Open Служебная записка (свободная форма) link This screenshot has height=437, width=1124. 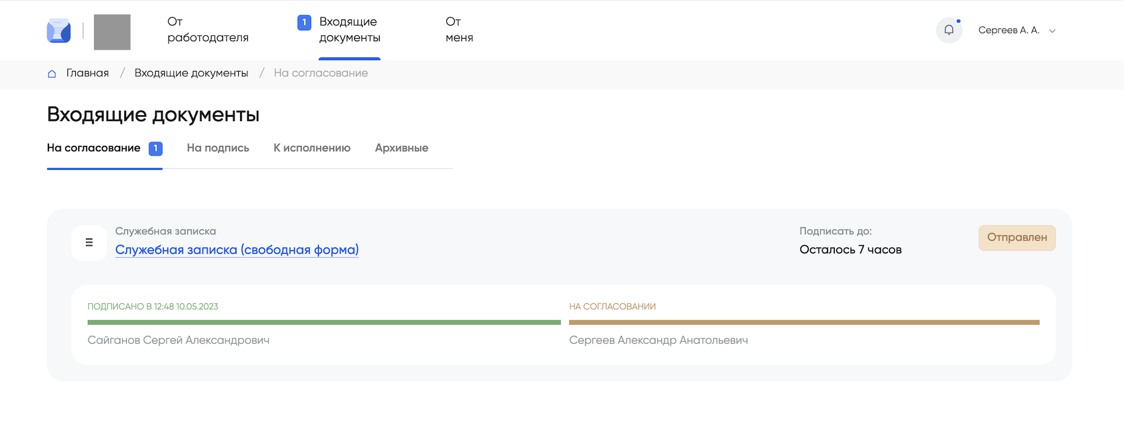(x=236, y=250)
